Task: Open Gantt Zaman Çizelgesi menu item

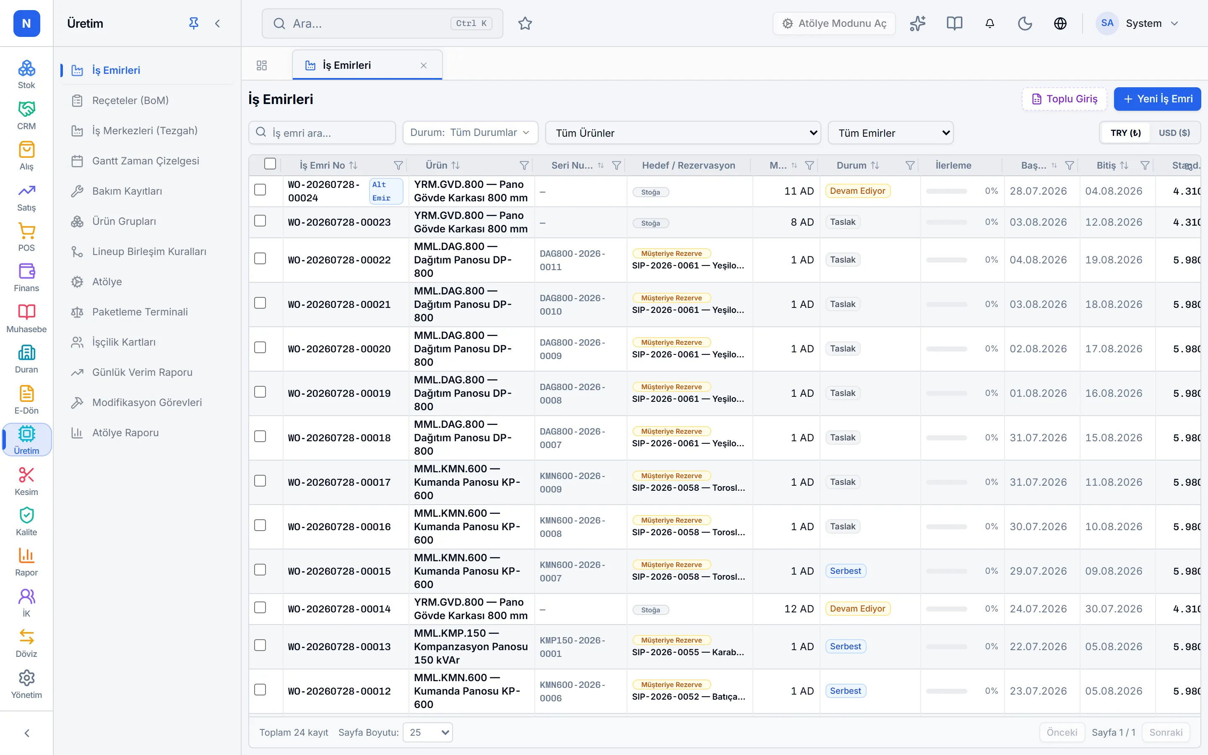Action: click(145, 161)
